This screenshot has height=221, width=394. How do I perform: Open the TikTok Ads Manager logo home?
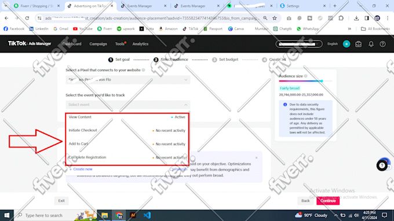click(x=30, y=43)
